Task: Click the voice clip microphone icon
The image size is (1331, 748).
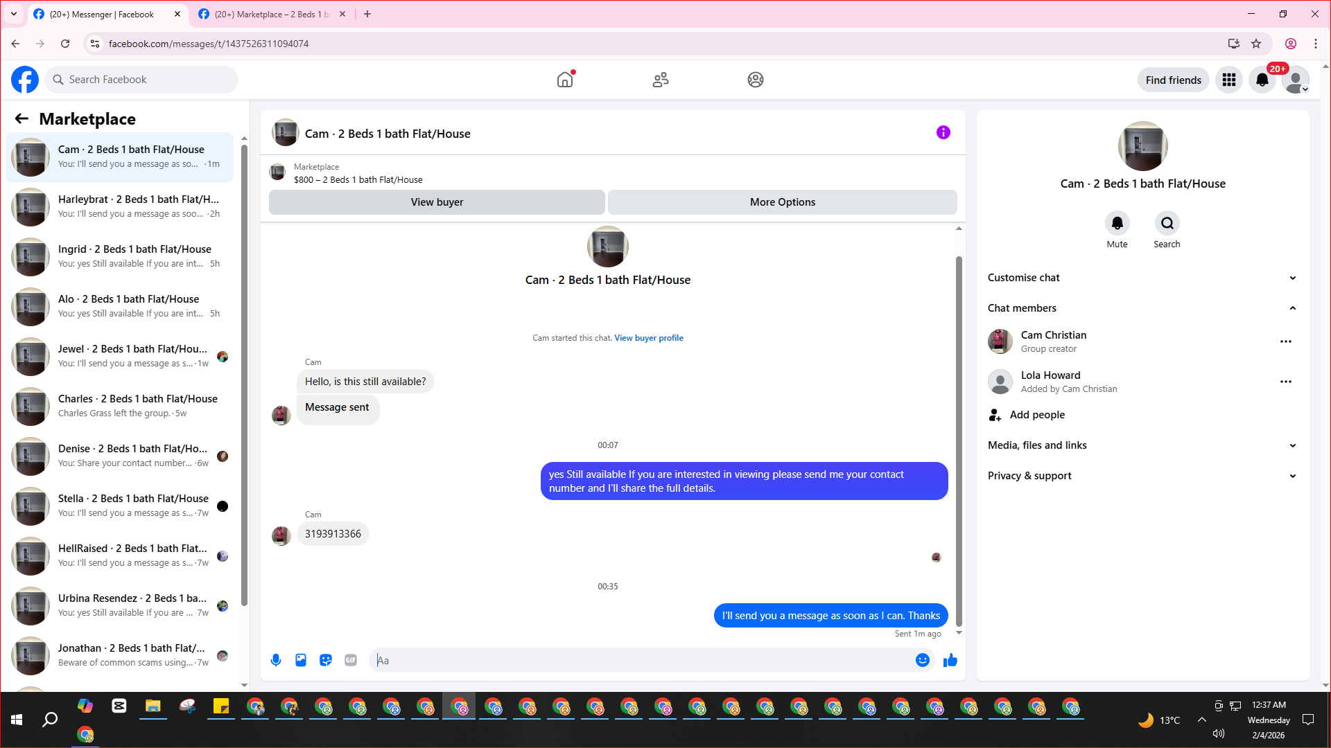Action: tap(276, 660)
